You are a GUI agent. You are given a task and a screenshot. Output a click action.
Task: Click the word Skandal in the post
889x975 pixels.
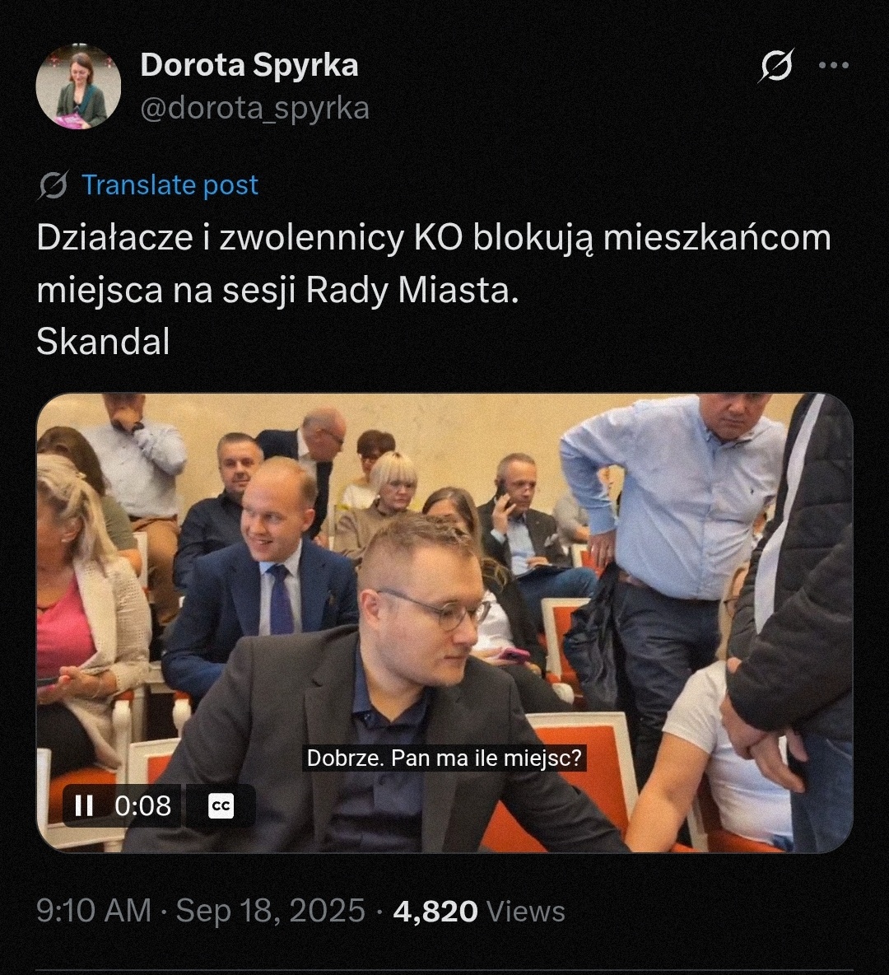click(x=103, y=342)
